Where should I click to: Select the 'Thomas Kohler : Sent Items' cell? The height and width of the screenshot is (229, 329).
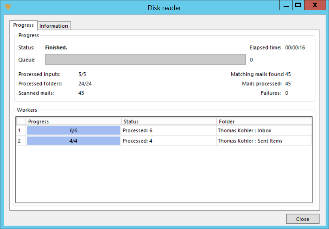pyautogui.click(x=264, y=141)
